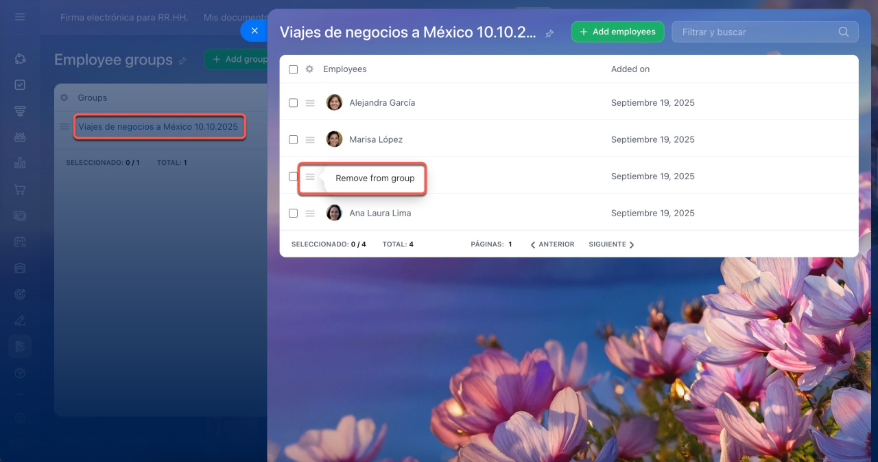
Task: Go to next page with Siguiente
Action: tap(611, 244)
